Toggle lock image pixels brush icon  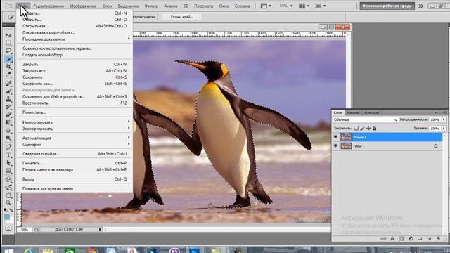pos(362,128)
